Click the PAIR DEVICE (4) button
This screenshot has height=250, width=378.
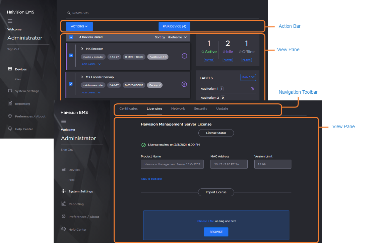pos(174,26)
